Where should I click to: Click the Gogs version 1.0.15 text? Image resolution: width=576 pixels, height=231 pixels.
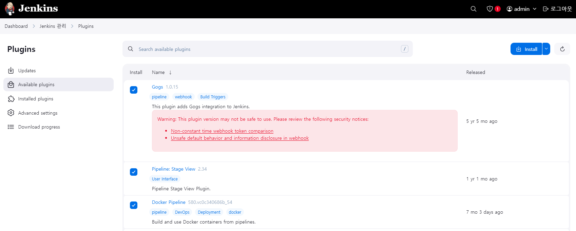tap(172, 87)
